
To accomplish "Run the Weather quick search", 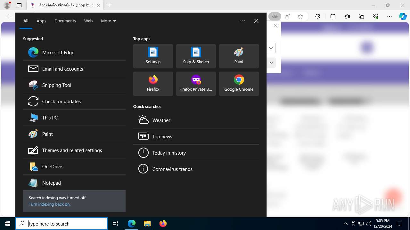I will pyautogui.click(x=196, y=120).
